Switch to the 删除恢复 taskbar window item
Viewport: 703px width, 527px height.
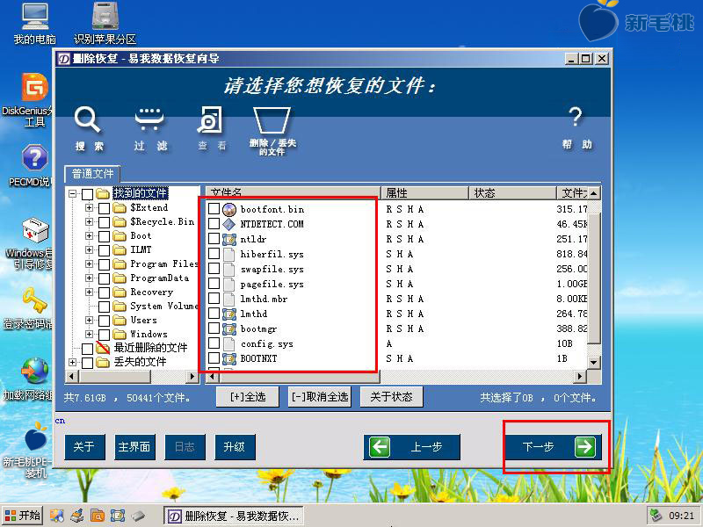click(x=234, y=516)
